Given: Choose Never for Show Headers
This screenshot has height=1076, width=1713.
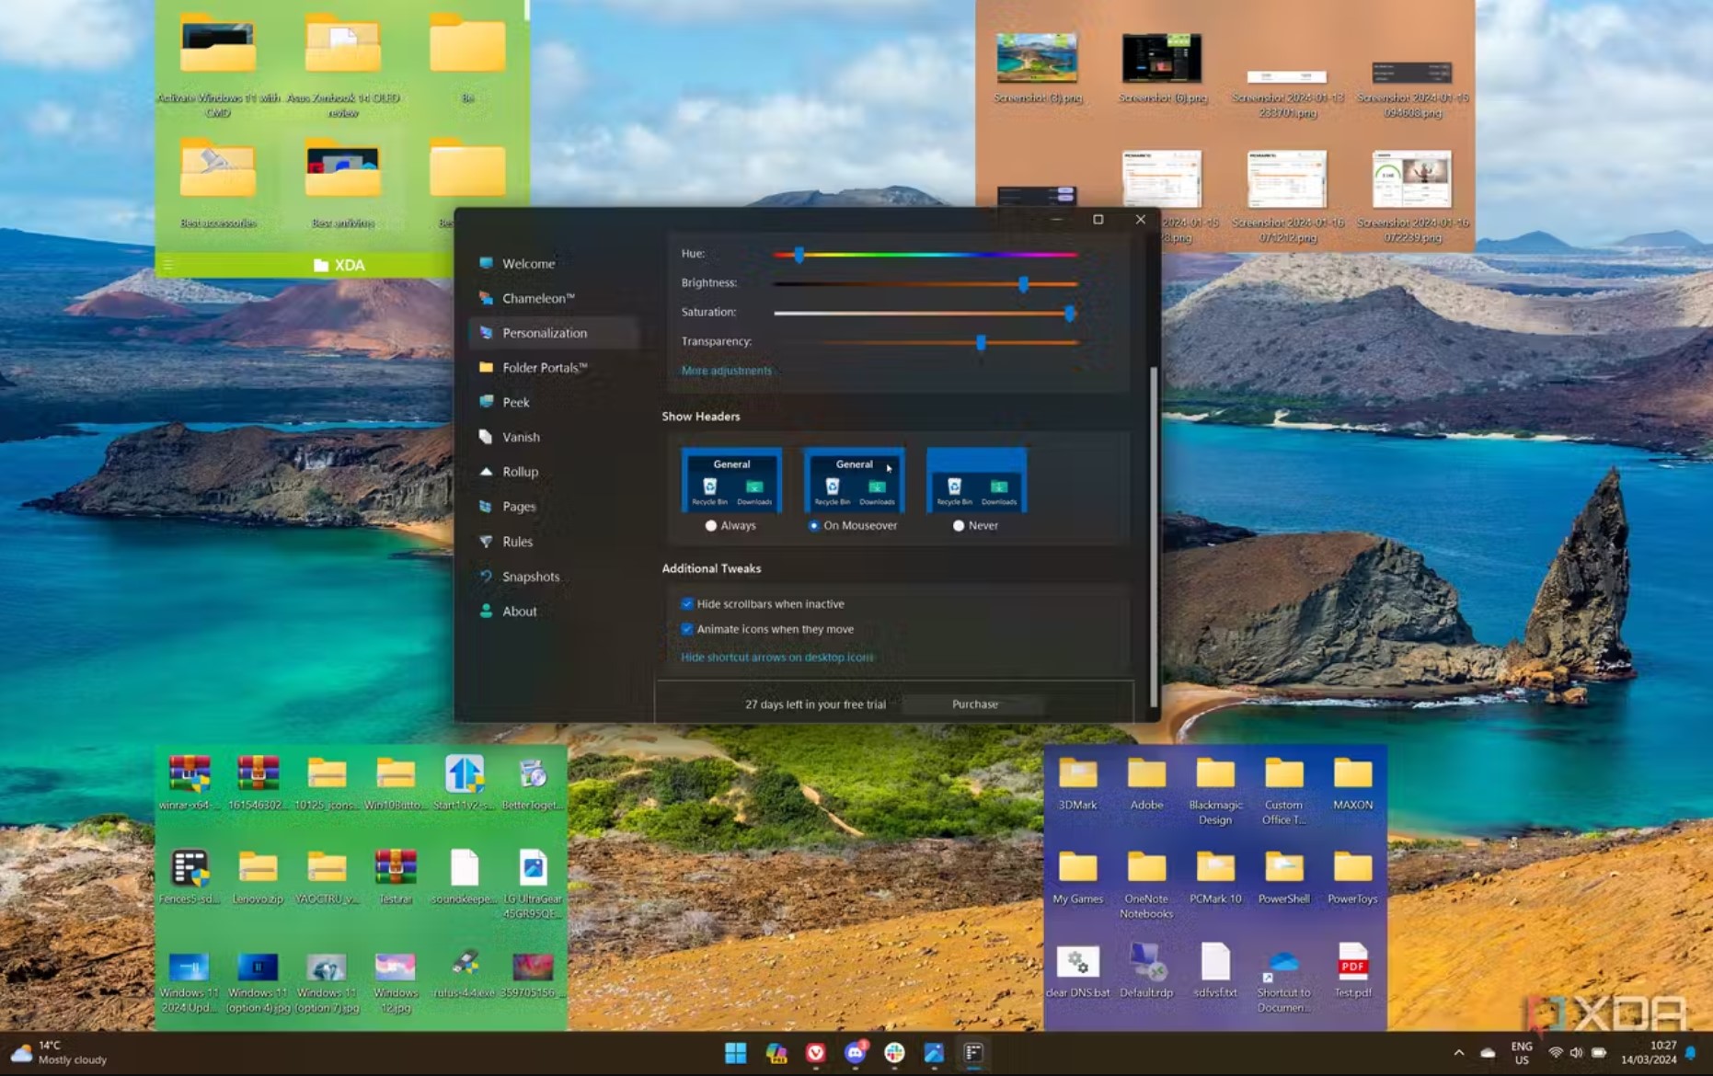Looking at the screenshot, I should [x=959, y=525].
